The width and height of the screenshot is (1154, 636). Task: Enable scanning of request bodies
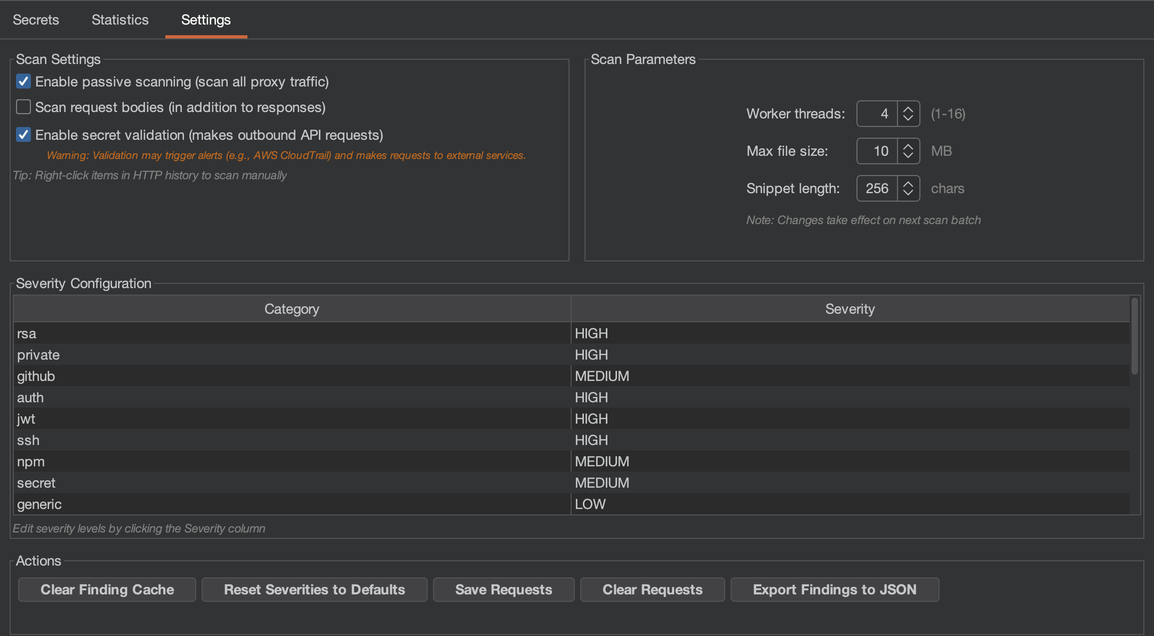click(23, 107)
